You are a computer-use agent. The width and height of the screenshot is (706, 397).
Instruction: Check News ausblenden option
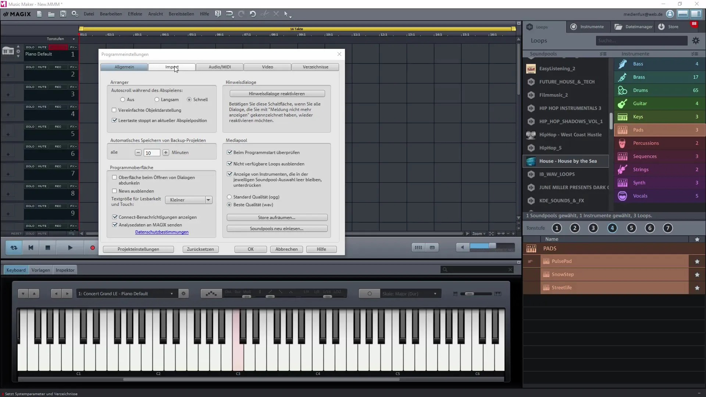point(114,191)
